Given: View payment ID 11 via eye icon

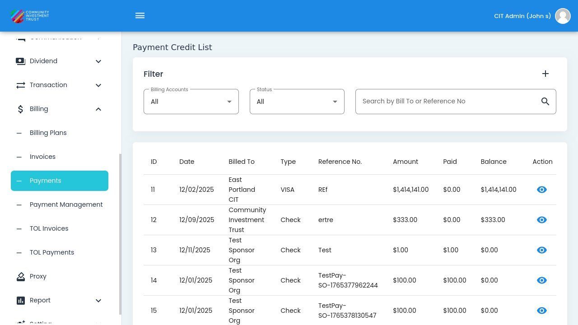Looking at the screenshot, I should point(541,190).
